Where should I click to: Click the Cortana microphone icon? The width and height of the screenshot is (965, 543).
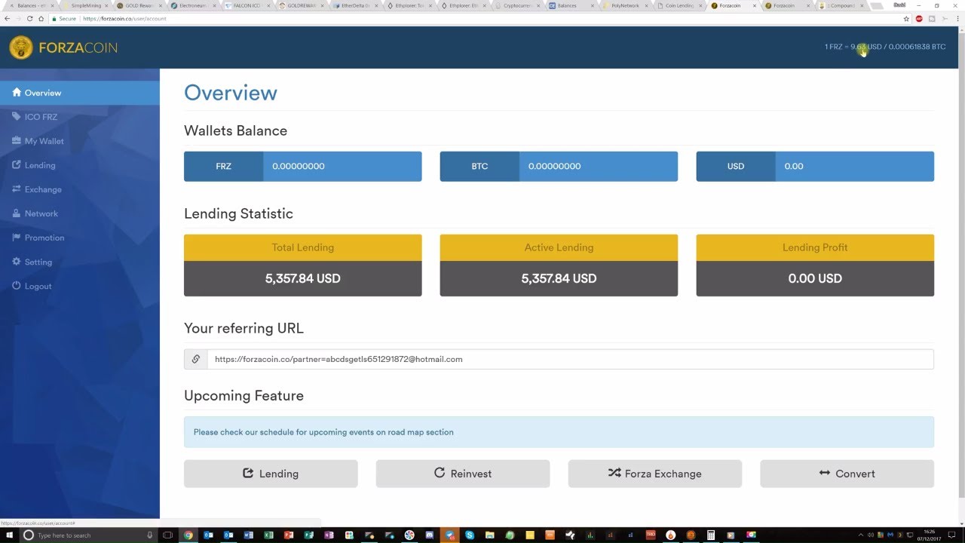coord(150,535)
